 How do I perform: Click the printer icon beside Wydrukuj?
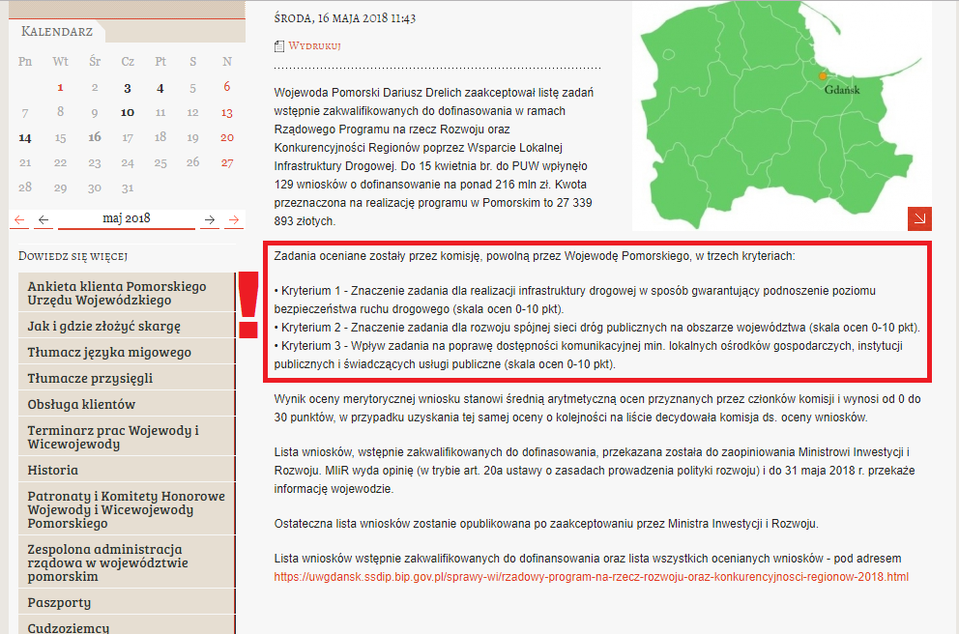(x=278, y=45)
